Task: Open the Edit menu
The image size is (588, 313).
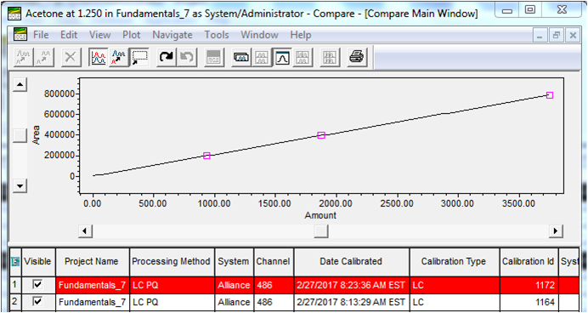Action: click(x=69, y=35)
